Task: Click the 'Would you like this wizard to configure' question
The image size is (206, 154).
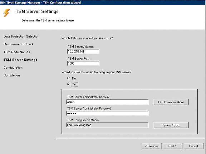Action: 97,72
